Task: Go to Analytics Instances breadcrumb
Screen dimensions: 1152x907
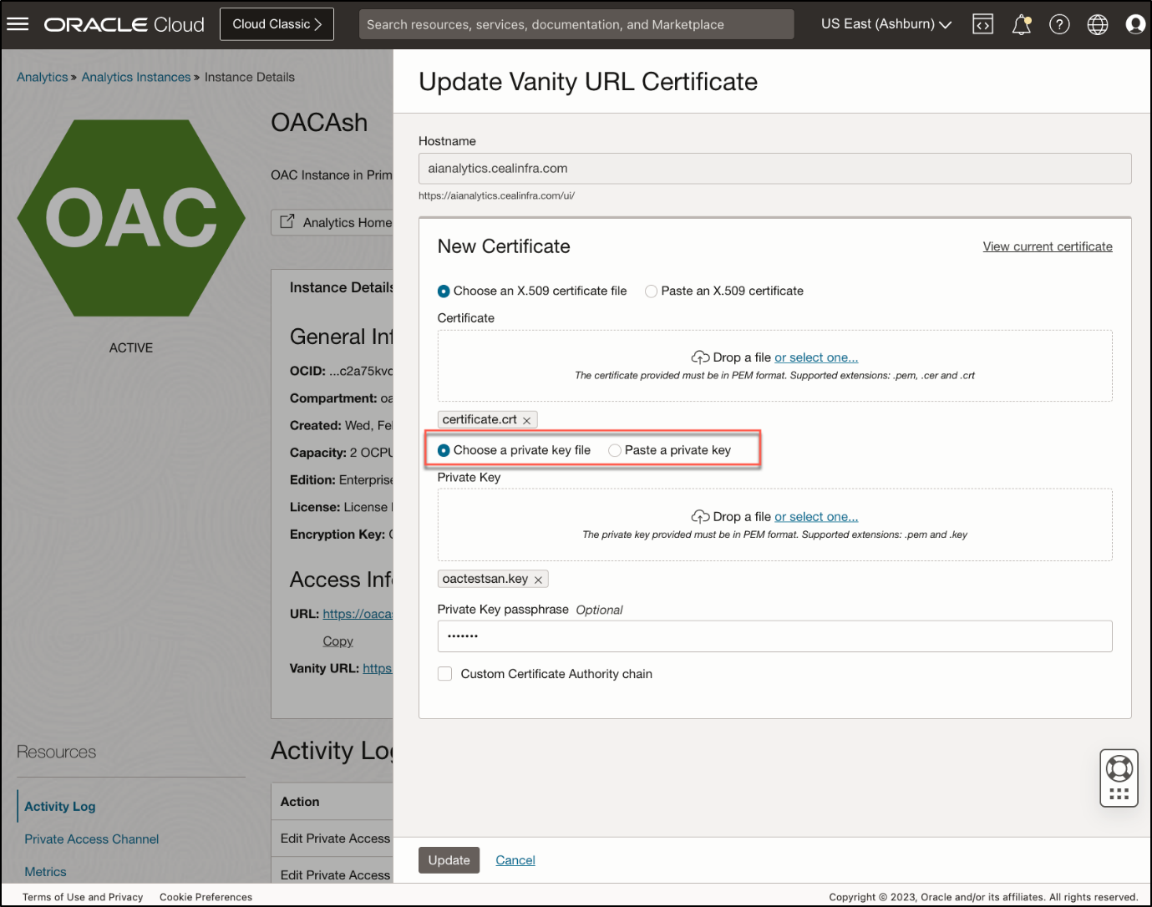Action: (136, 77)
